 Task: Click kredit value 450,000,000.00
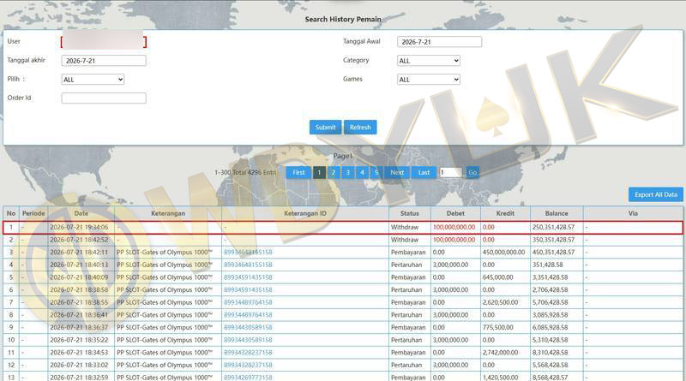tap(503, 252)
